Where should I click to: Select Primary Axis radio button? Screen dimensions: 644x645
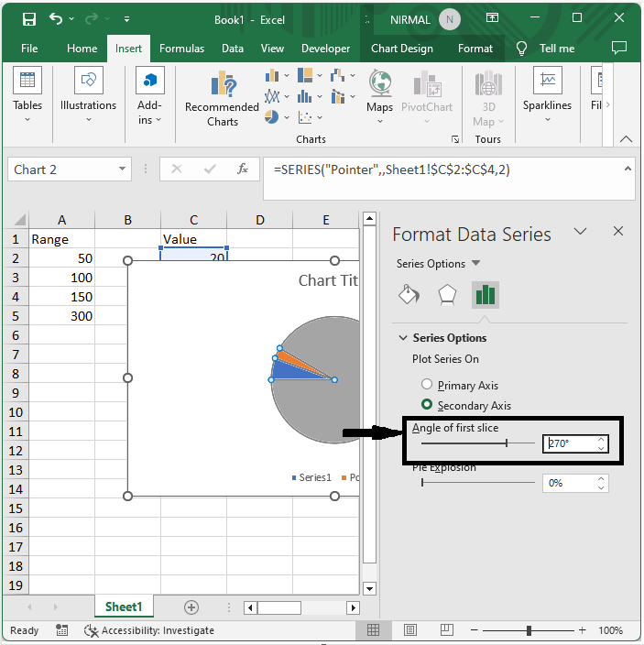click(x=427, y=384)
